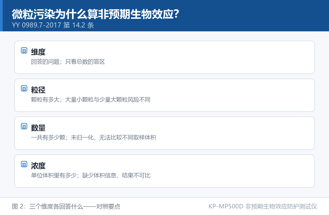329x215 pixels.
Task: Select the 维度 card heading
Action: coord(38,52)
